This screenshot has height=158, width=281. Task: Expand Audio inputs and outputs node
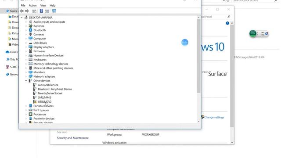26,22
